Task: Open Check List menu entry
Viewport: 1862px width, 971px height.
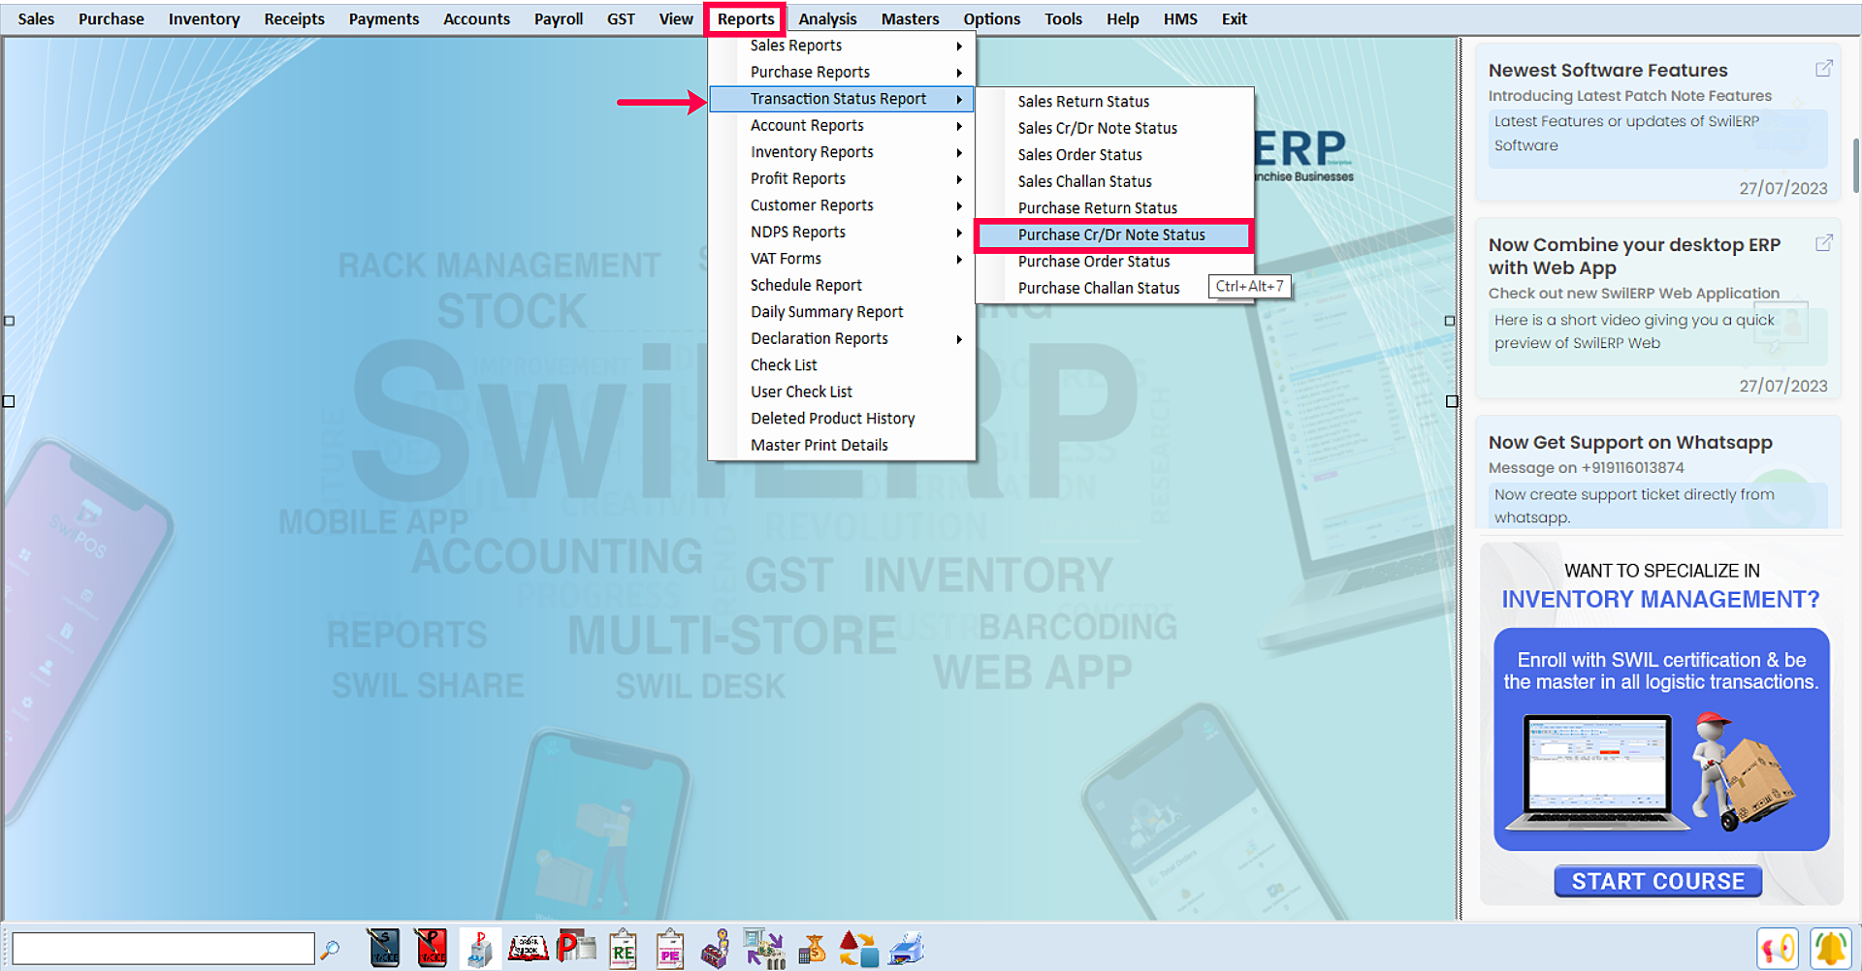Action: 842,365
